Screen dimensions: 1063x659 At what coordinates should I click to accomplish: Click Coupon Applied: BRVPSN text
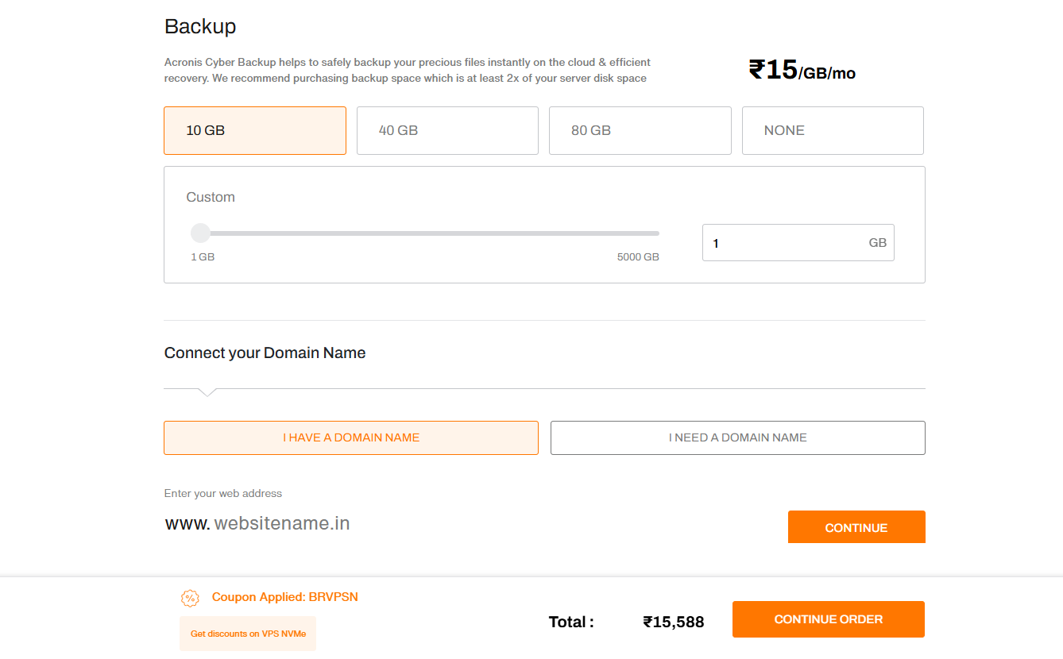coord(285,597)
